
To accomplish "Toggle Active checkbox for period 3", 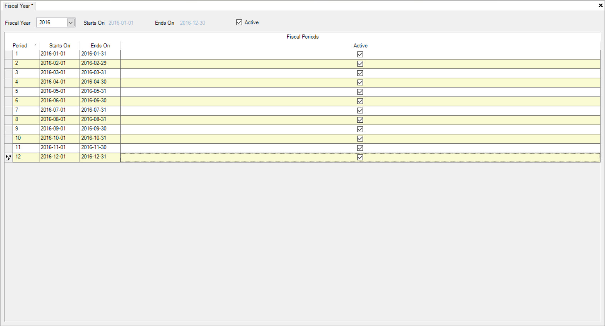I will click(x=360, y=73).
